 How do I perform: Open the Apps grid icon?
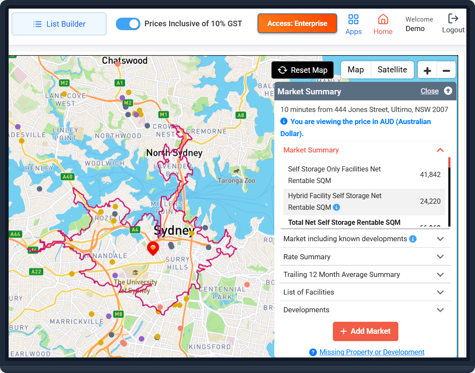[353, 19]
